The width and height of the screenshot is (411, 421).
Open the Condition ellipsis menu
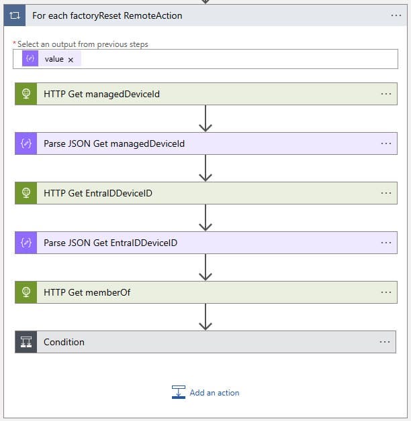(x=385, y=342)
